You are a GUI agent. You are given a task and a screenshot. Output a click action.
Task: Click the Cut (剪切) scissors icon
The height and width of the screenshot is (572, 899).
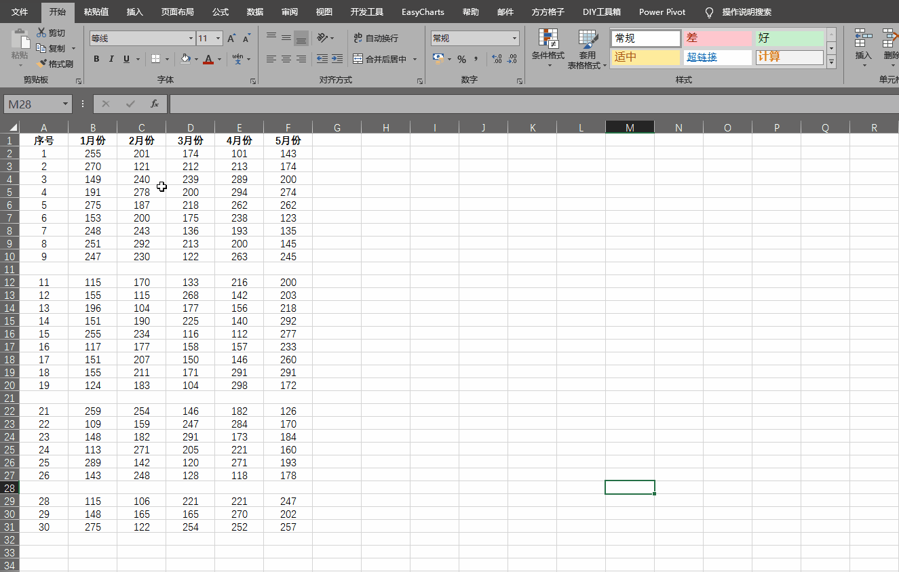41,33
